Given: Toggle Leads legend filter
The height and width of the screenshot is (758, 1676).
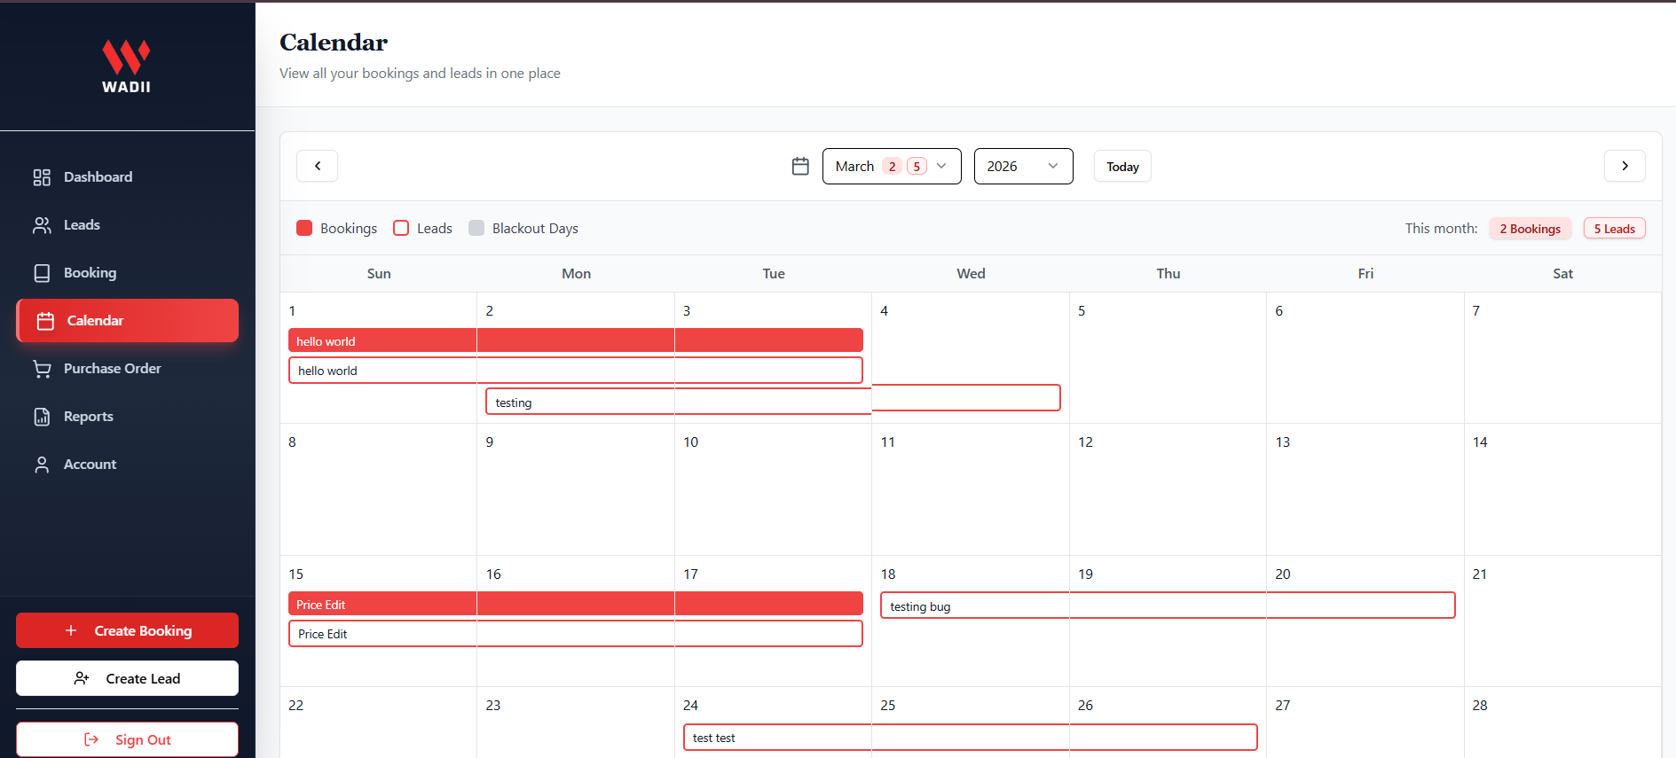Looking at the screenshot, I should click(x=422, y=228).
